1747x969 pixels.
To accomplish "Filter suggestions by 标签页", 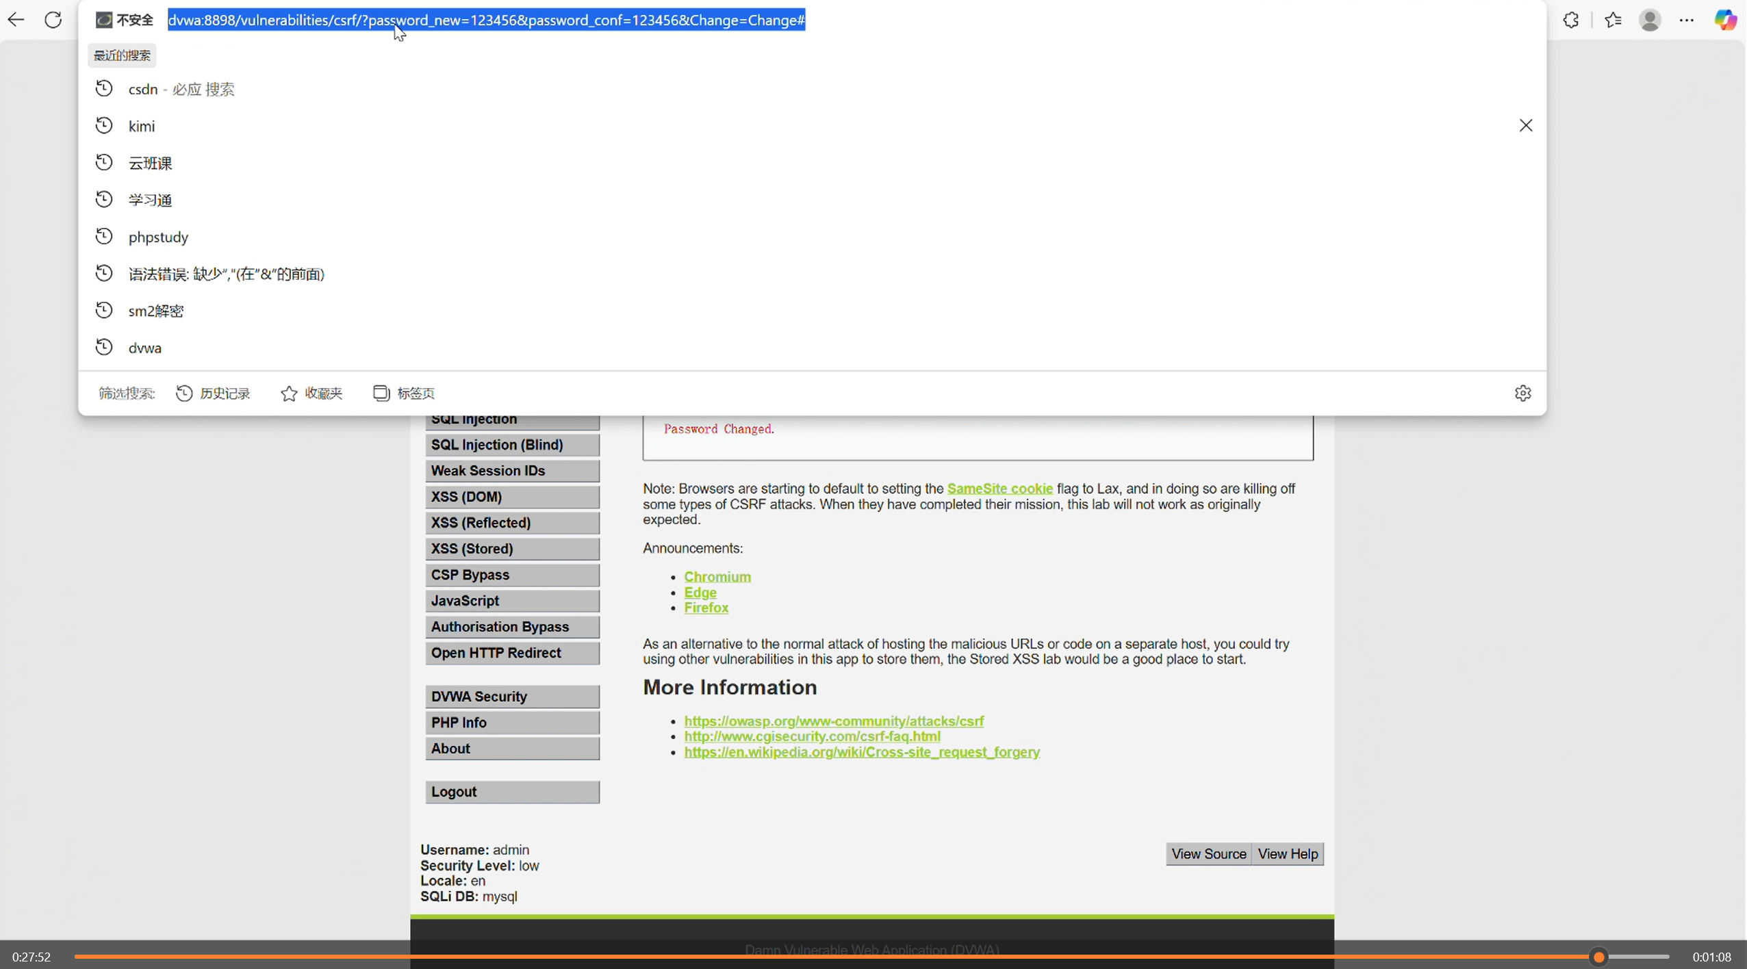I will click(x=404, y=393).
